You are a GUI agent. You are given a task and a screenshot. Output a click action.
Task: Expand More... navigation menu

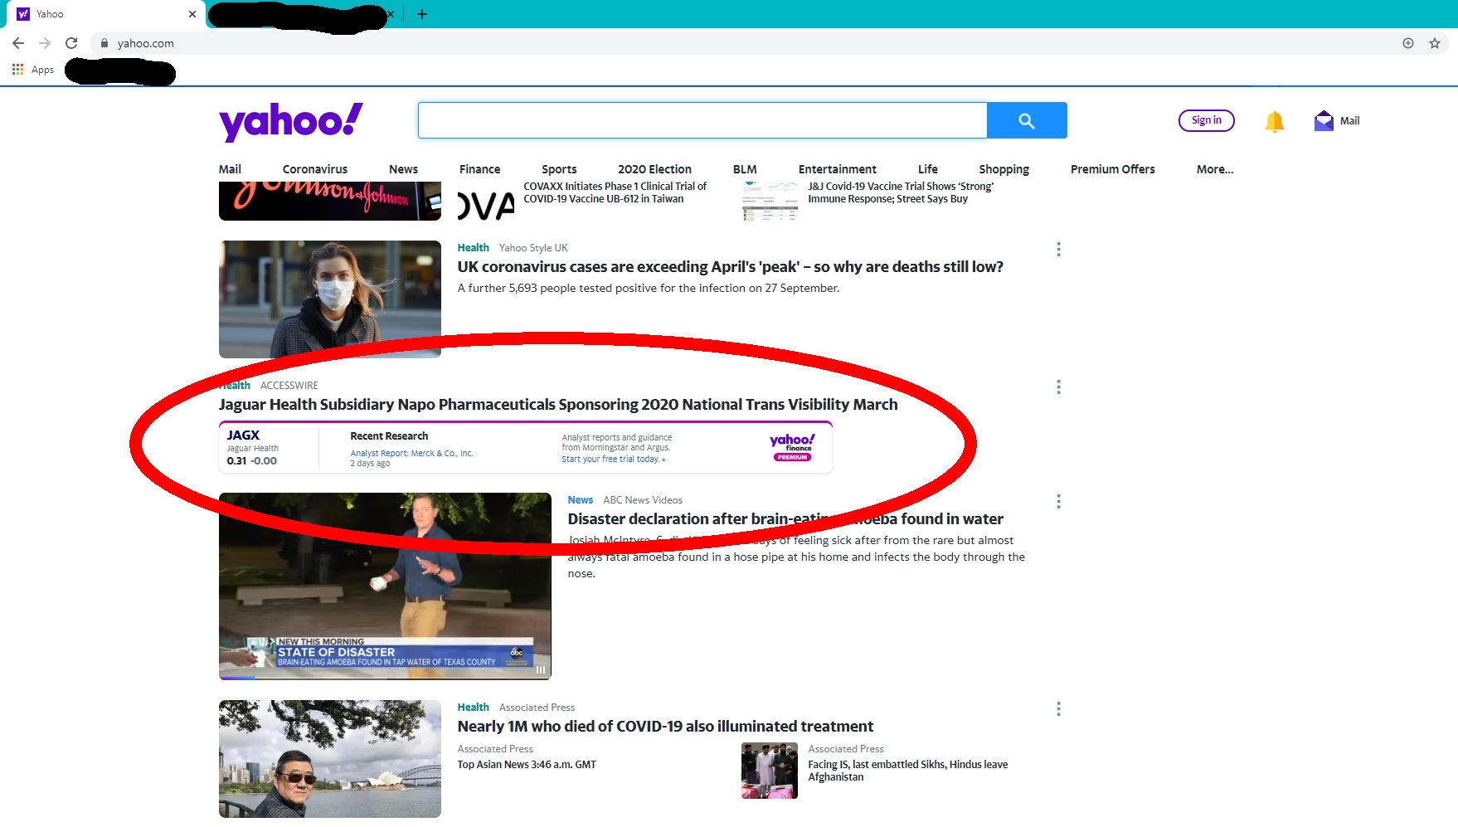coord(1215,169)
